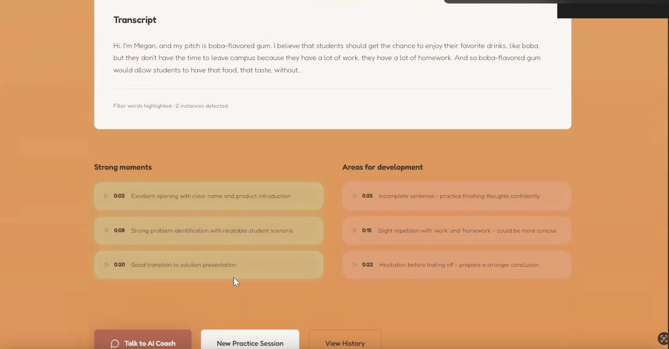This screenshot has height=349, width=669.
Task: Click the scan icon at bottom-right corner
Action: coord(664,339)
